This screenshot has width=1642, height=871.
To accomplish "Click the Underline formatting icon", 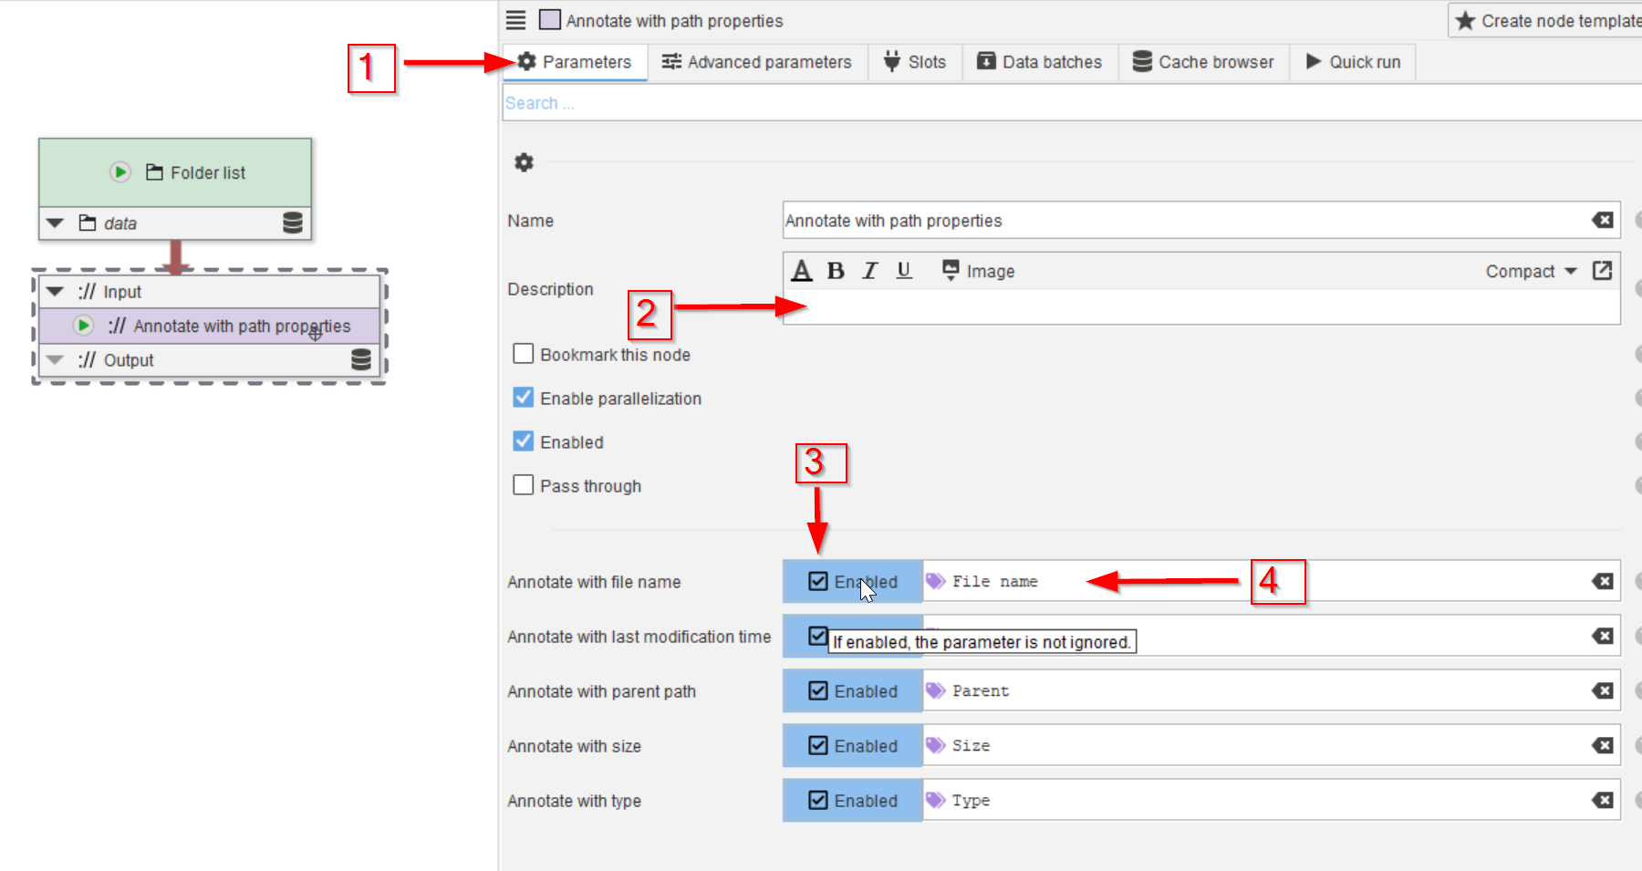I will click(x=903, y=271).
